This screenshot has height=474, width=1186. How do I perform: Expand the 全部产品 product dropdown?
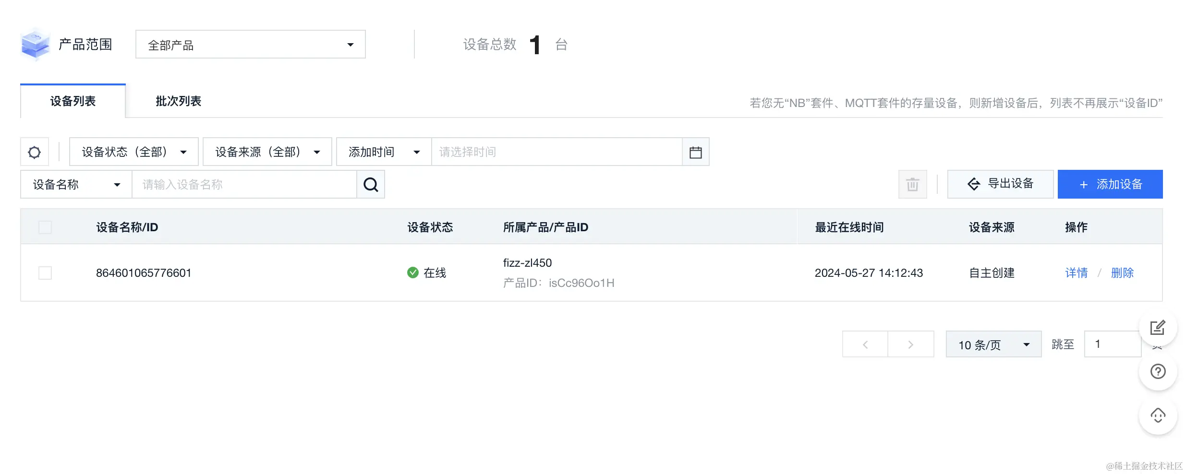click(250, 45)
